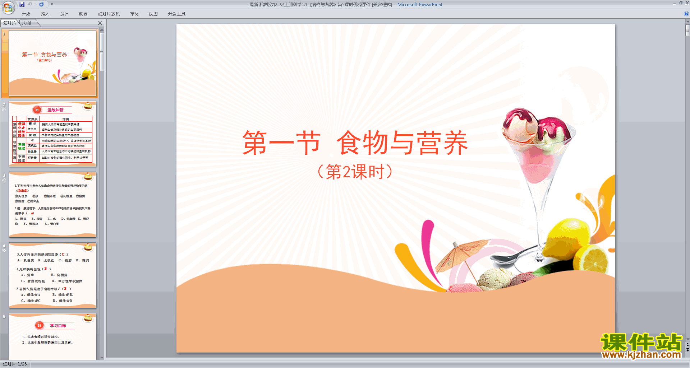The height and width of the screenshot is (368, 690).
Task: Select slide 4 thumbnail with question 3
Action: [x=52, y=275]
